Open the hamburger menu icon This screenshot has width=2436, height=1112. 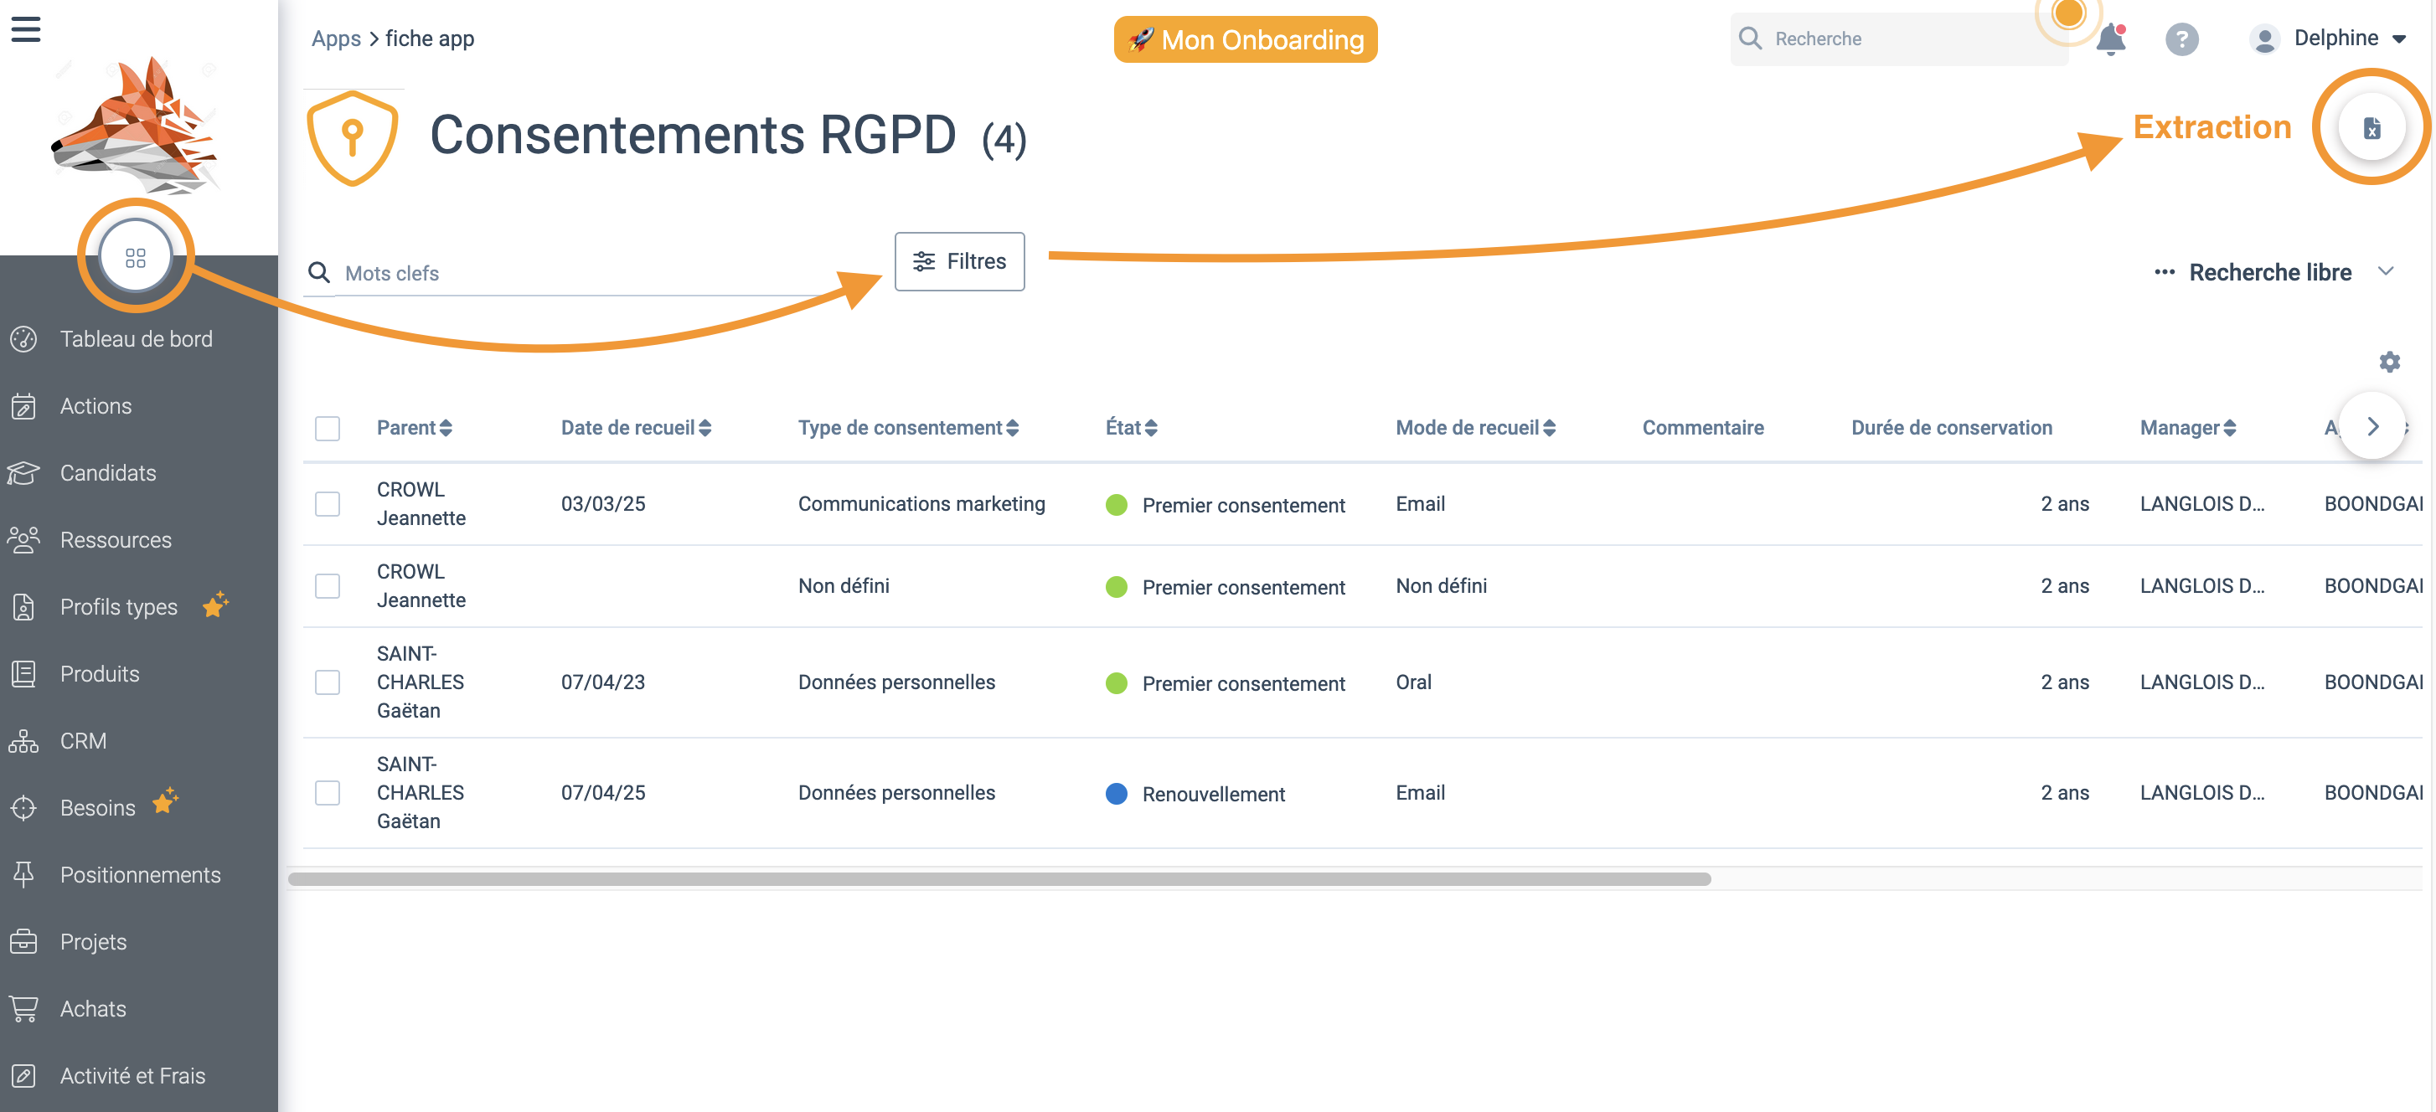tap(25, 29)
